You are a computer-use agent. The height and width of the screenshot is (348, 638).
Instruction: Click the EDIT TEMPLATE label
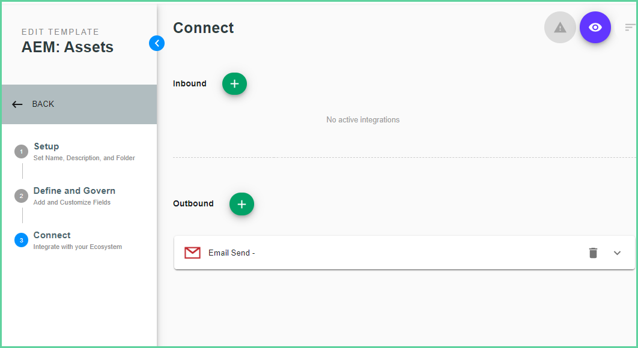click(x=60, y=32)
